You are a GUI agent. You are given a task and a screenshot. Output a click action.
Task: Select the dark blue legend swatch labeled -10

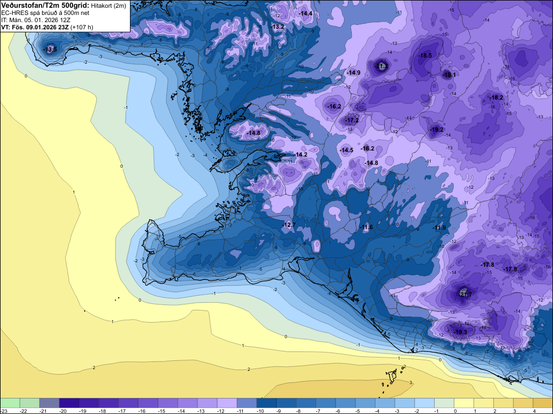pyautogui.click(x=267, y=403)
